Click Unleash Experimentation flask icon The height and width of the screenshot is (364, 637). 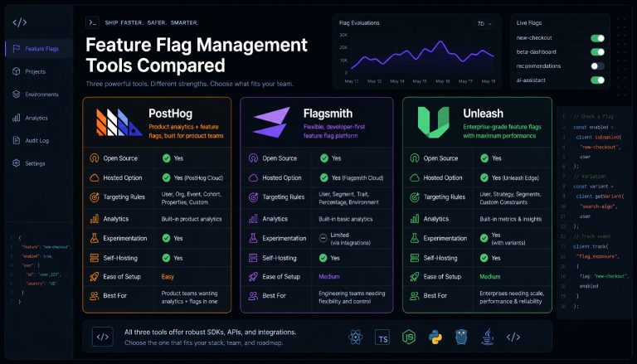415,238
